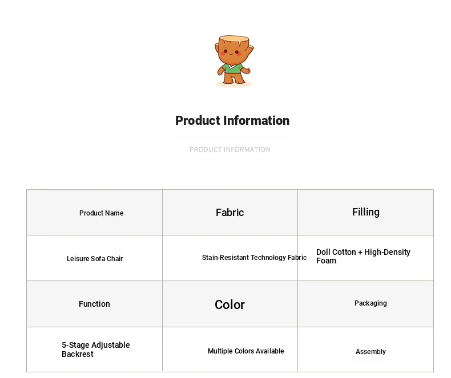Select the Fabric header cell
Viewport: 451px width, 378px height.
pyautogui.click(x=229, y=213)
